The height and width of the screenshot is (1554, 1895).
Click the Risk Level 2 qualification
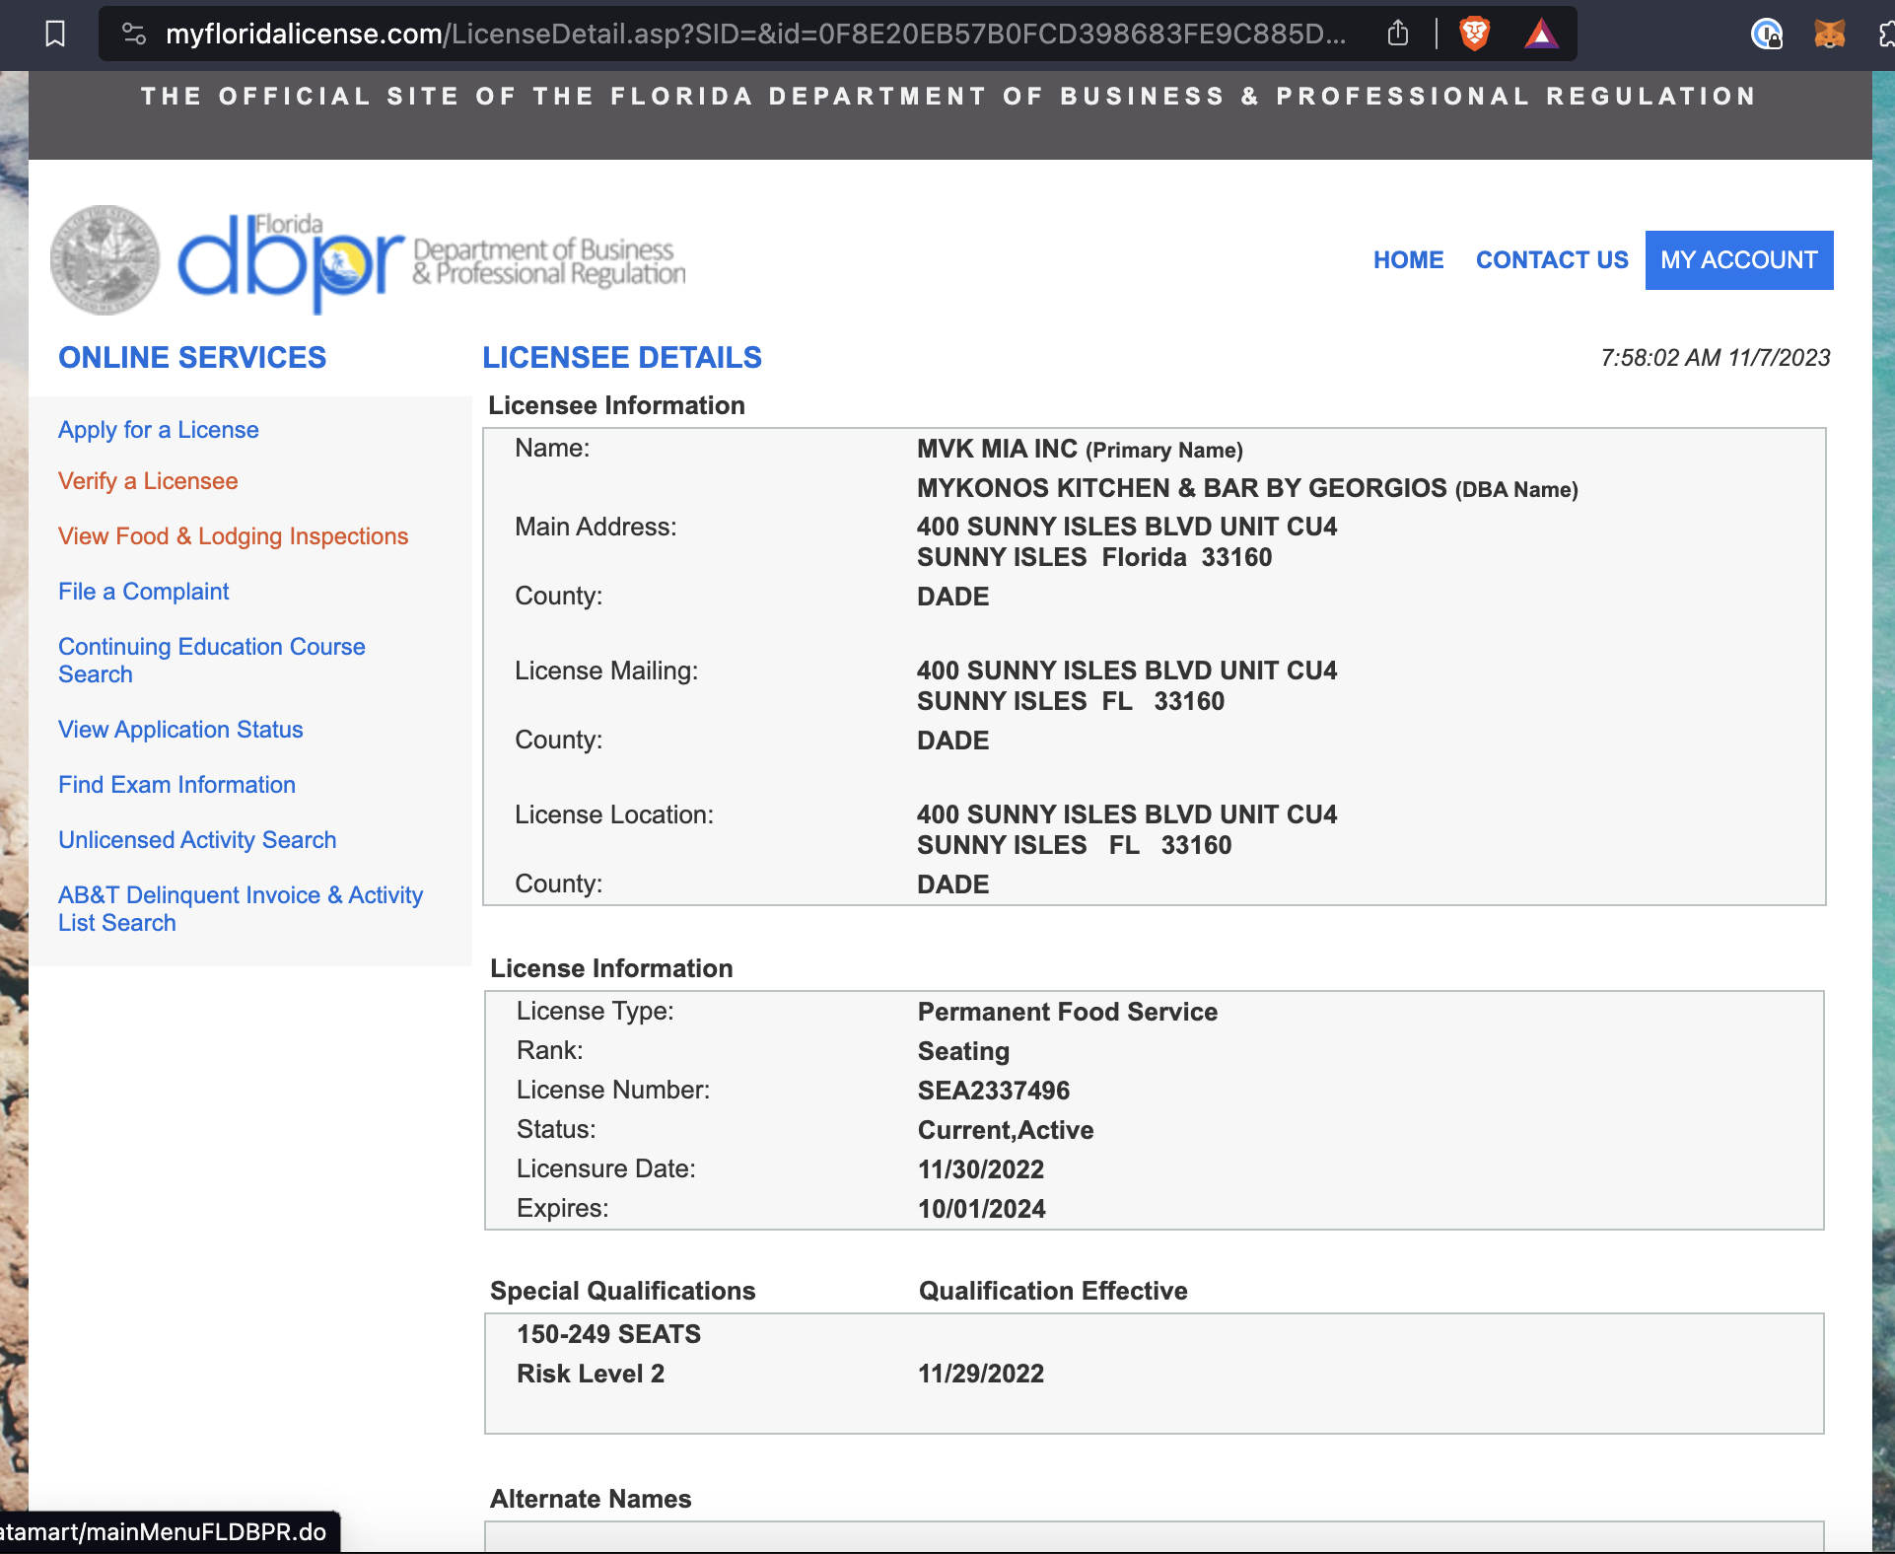(x=591, y=1374)
